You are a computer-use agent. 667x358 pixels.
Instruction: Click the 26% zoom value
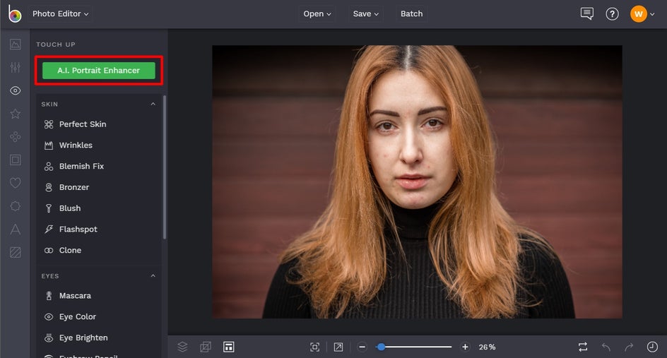[x=487, y=347]
